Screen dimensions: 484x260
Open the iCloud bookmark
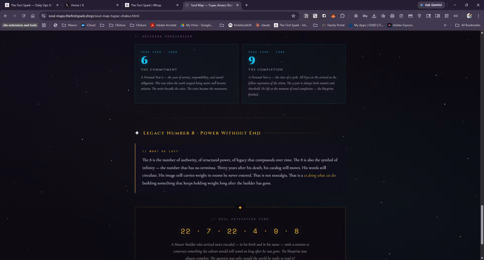pyautogui.click(x=88, y=25)
